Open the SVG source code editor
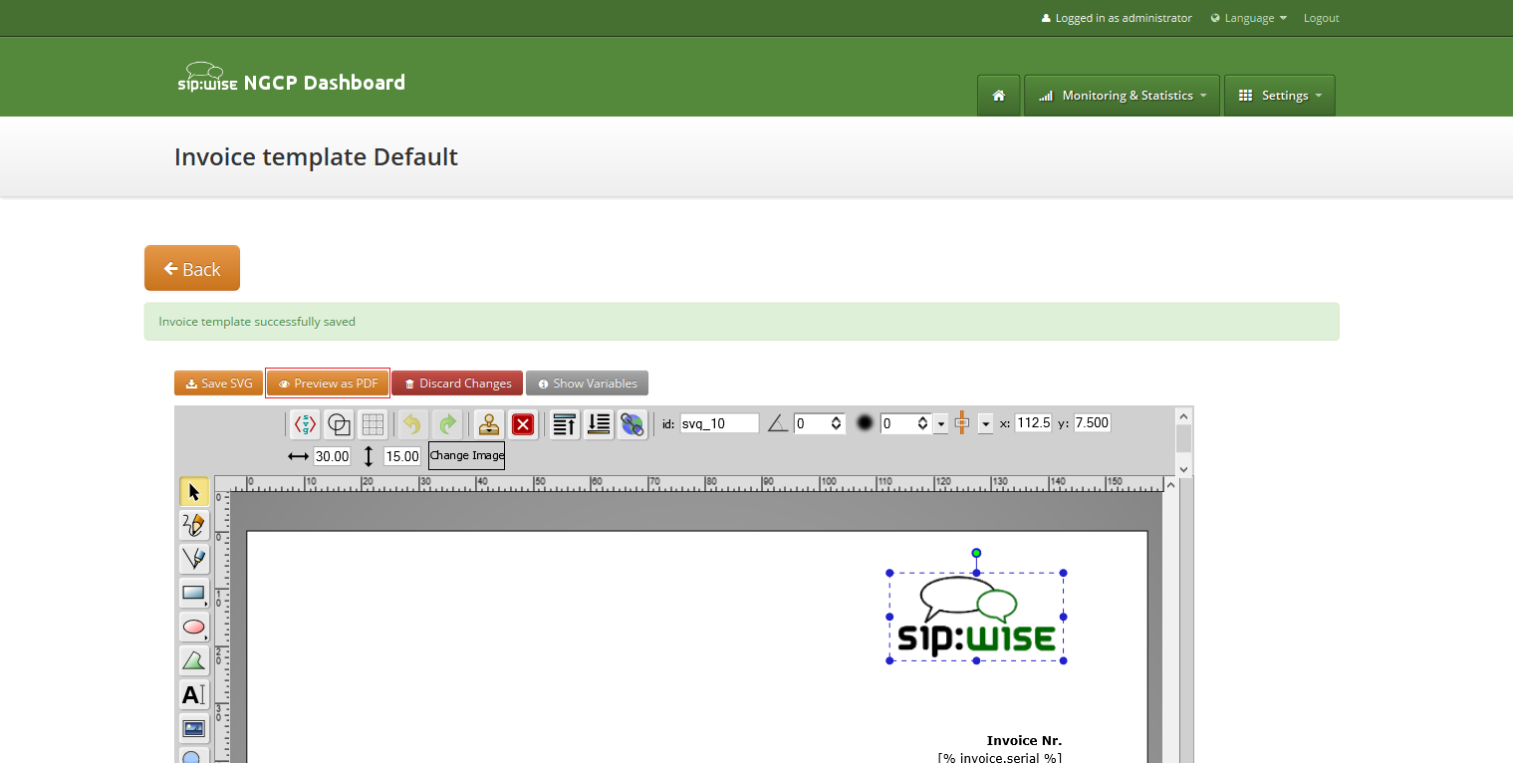The image size is (1513, 763). [x=304, y=423]
